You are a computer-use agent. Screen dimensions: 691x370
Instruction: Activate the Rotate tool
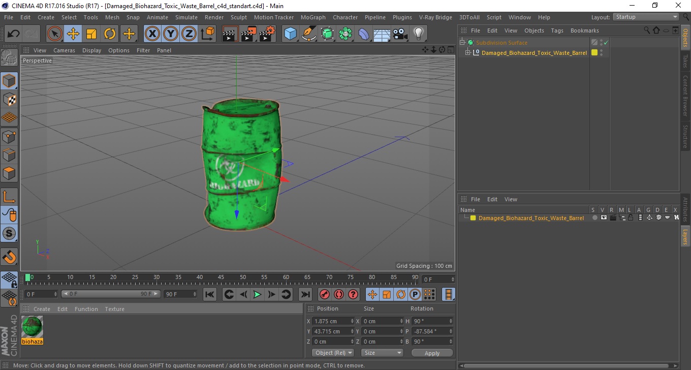pyautogui.click(x=110, y=34)
